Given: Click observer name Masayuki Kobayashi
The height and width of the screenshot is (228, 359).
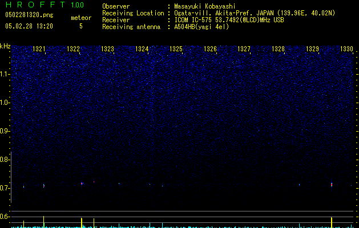Looking at the screenshot, I should click(x=205, y=6).
